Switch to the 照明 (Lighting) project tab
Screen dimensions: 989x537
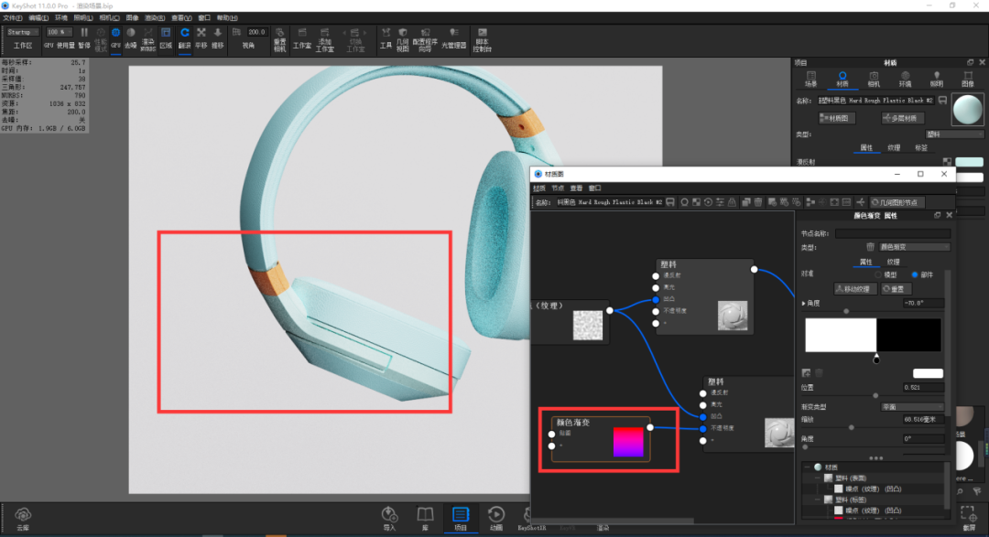(x=937, y=79)
